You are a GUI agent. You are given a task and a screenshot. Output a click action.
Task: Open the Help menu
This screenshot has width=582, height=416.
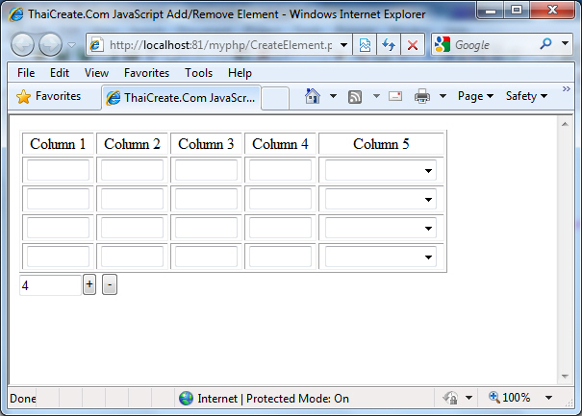(x=240, y=73)
